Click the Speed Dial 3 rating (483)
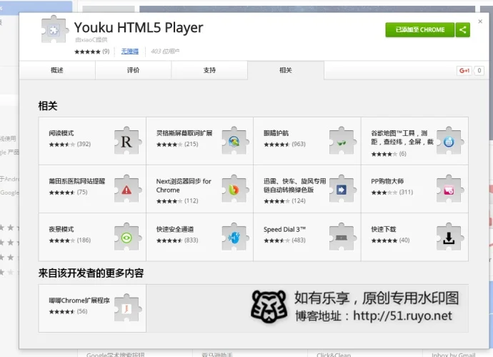This screenshot has height=357, width=493. [x=284, y=240]
